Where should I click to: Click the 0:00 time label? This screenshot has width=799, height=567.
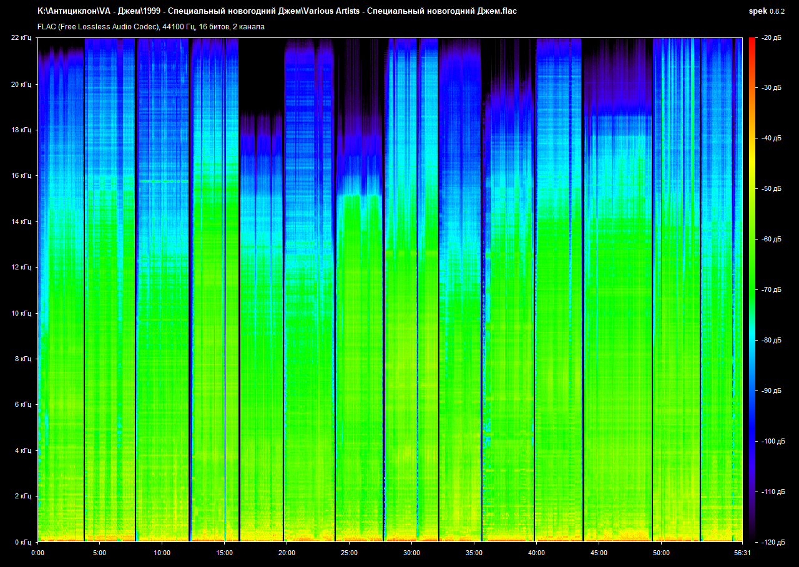pyautogui.click(x=37, y=553)
